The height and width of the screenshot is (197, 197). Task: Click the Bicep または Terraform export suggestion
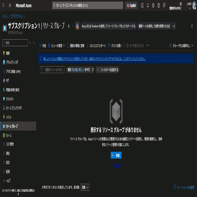coord(109,26)
